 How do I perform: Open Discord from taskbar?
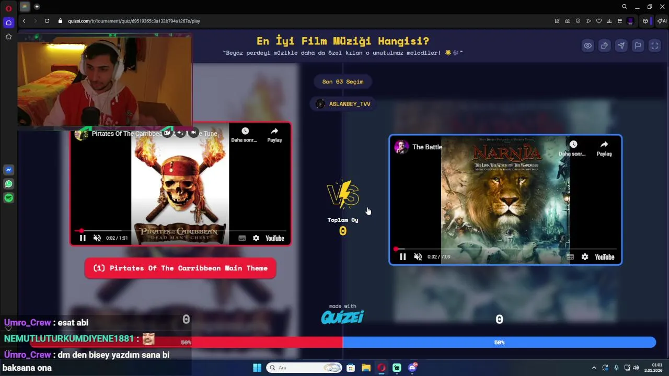pyautogui.click(x=412, y=368)
